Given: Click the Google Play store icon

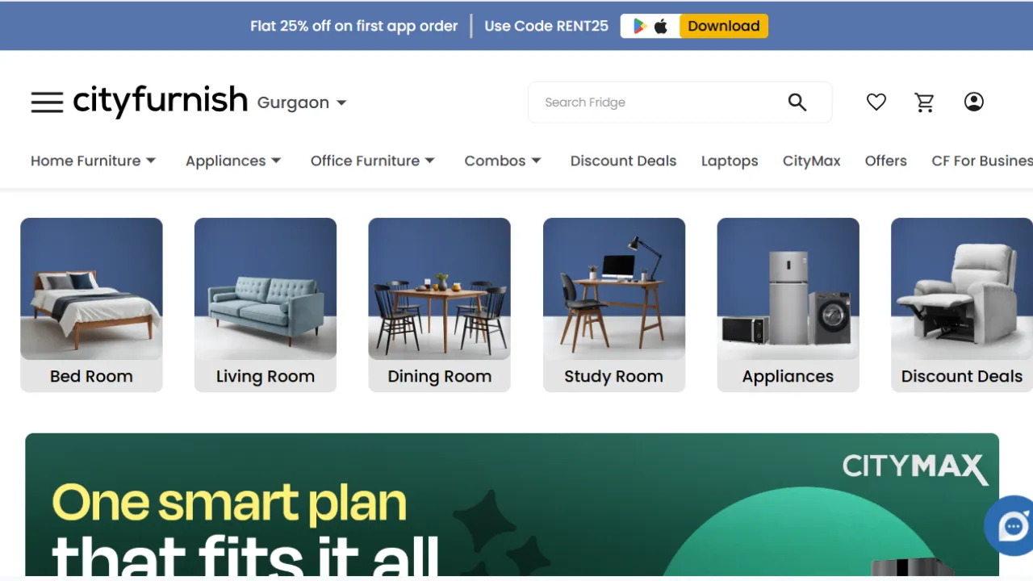Looking at the screenshot, I should 640,26.
